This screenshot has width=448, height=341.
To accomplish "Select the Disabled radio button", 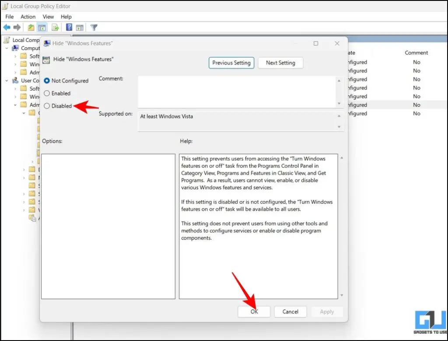I will tap(46, 106).
